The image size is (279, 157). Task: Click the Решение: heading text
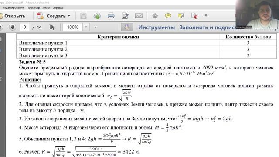30,79
